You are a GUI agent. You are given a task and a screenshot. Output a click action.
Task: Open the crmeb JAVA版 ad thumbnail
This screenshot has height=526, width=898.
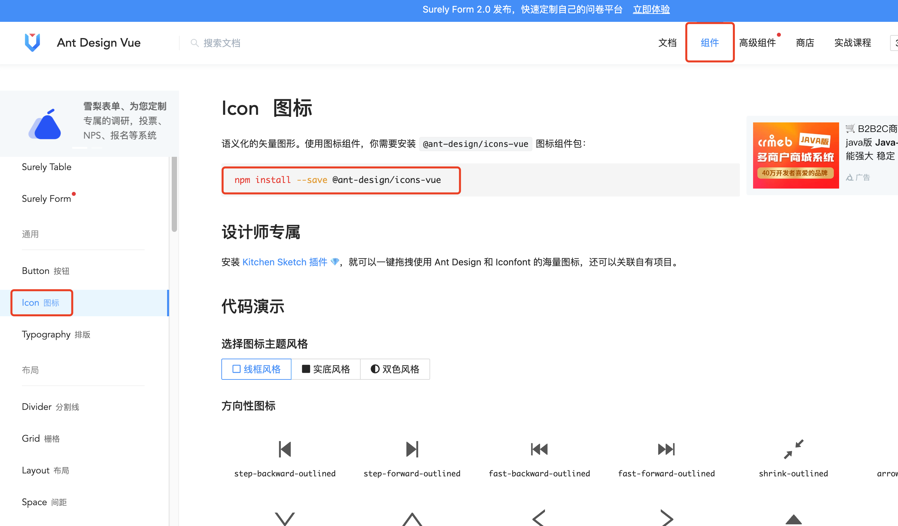pos(796,155)
